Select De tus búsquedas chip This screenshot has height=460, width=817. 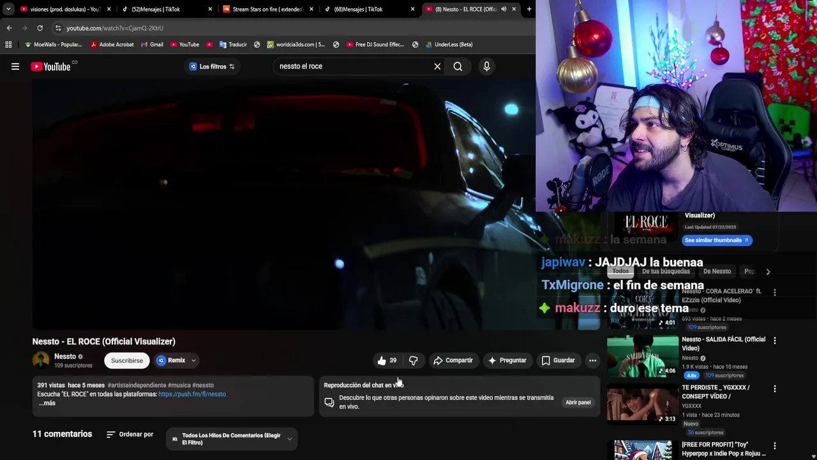click(x=666, y=272)
